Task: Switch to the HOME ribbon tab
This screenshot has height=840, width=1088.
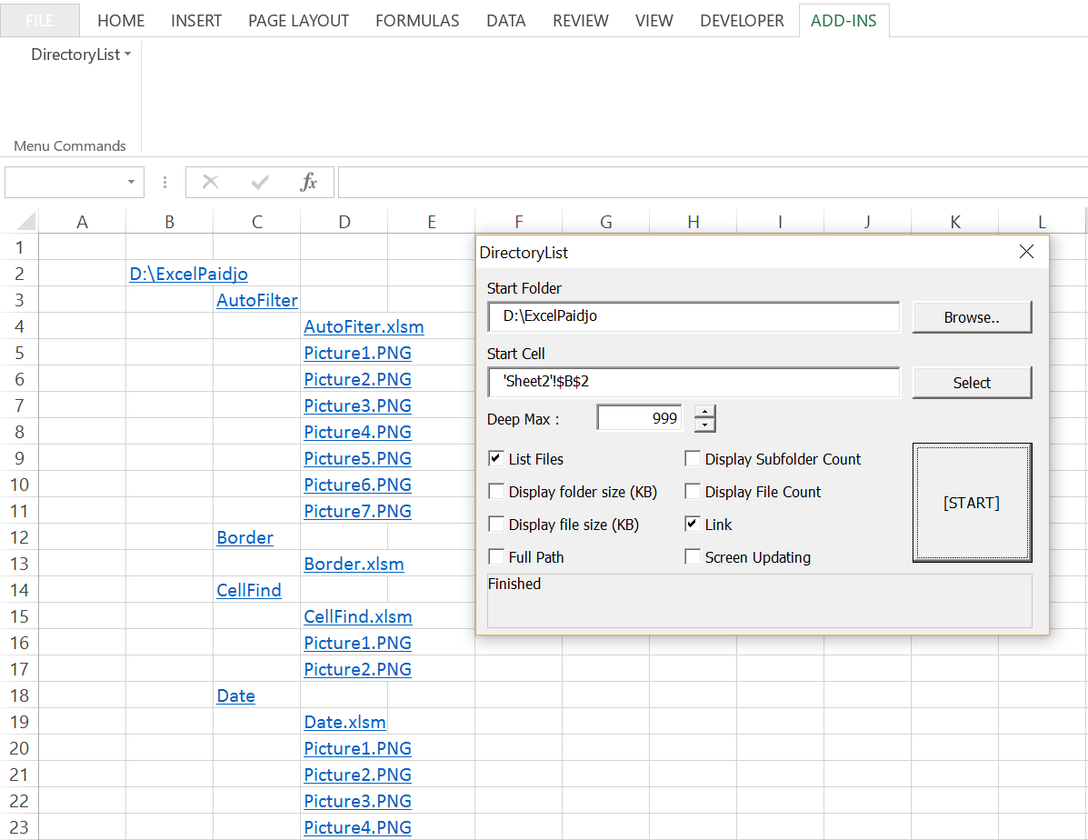Action: (121, 21)
